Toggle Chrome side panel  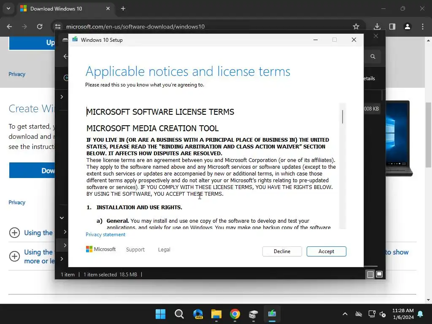pos(392,27)
